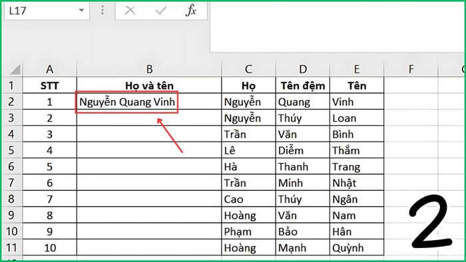Select column A header

click(x=50, y=69)
